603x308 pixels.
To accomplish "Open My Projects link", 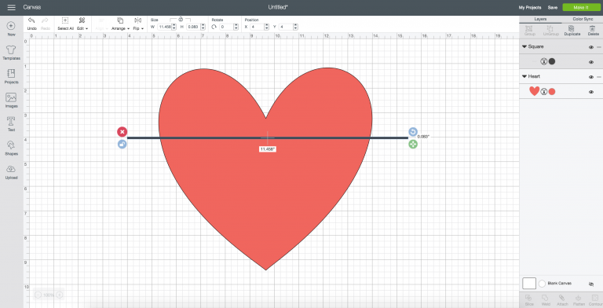I will 529,7.
